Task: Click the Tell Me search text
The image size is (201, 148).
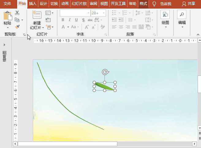Action: click(x=166, y=4)
